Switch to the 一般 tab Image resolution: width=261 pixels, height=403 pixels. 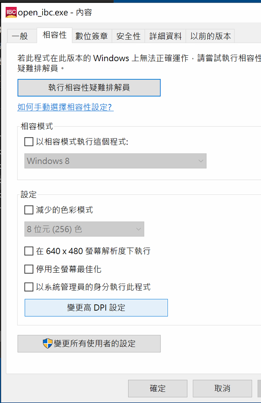point(20,36)
